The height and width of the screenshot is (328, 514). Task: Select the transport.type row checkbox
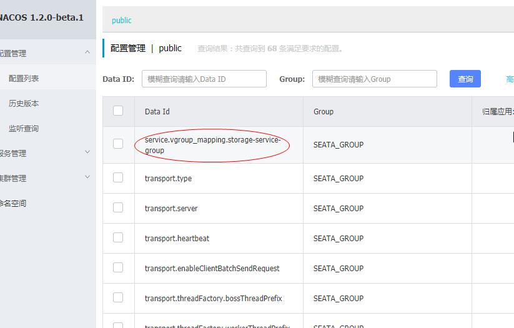point(118,177)
